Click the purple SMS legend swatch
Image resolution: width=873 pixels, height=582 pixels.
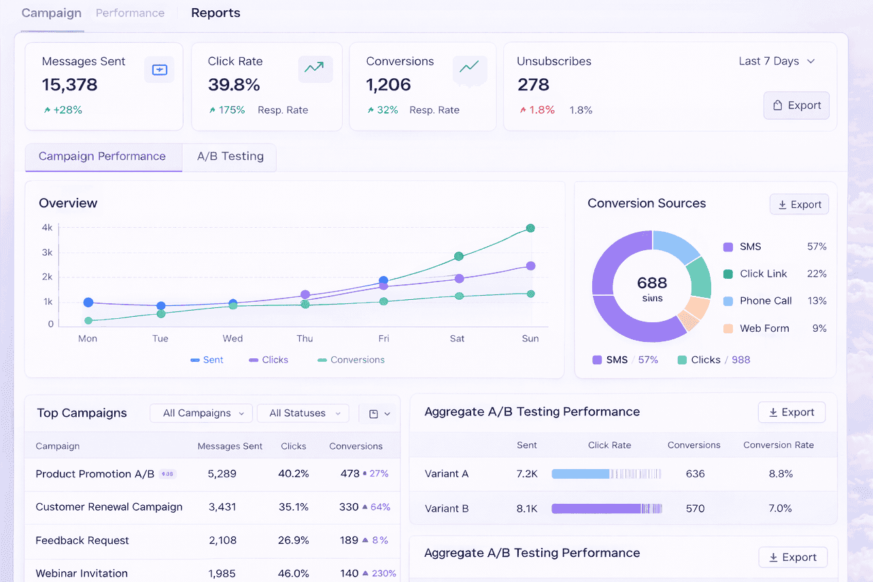[x=728, y=247]
